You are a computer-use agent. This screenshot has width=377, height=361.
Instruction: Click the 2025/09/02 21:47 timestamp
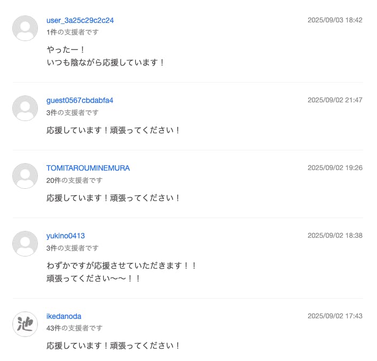click(335, 100)
